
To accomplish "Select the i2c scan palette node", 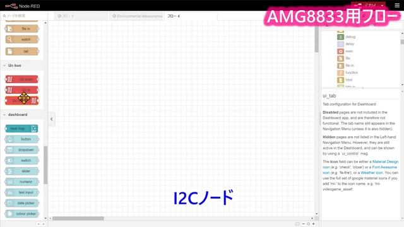I will pyautogui.click(x=22, y=79).
